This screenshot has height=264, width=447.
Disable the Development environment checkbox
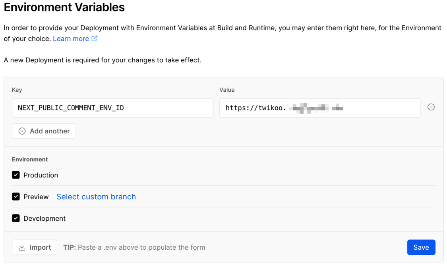16,218
